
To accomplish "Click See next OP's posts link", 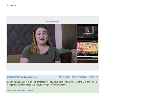I will pos(21,90).
